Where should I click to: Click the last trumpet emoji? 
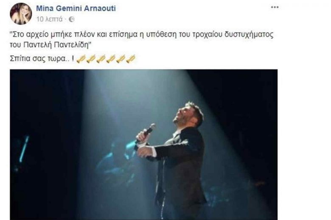pyautogui.click(x=131, y=59)
